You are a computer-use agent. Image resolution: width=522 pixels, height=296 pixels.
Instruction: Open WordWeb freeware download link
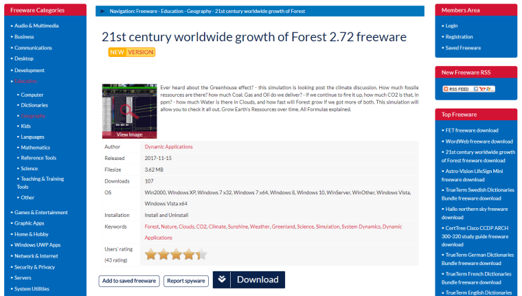[479, 141]
